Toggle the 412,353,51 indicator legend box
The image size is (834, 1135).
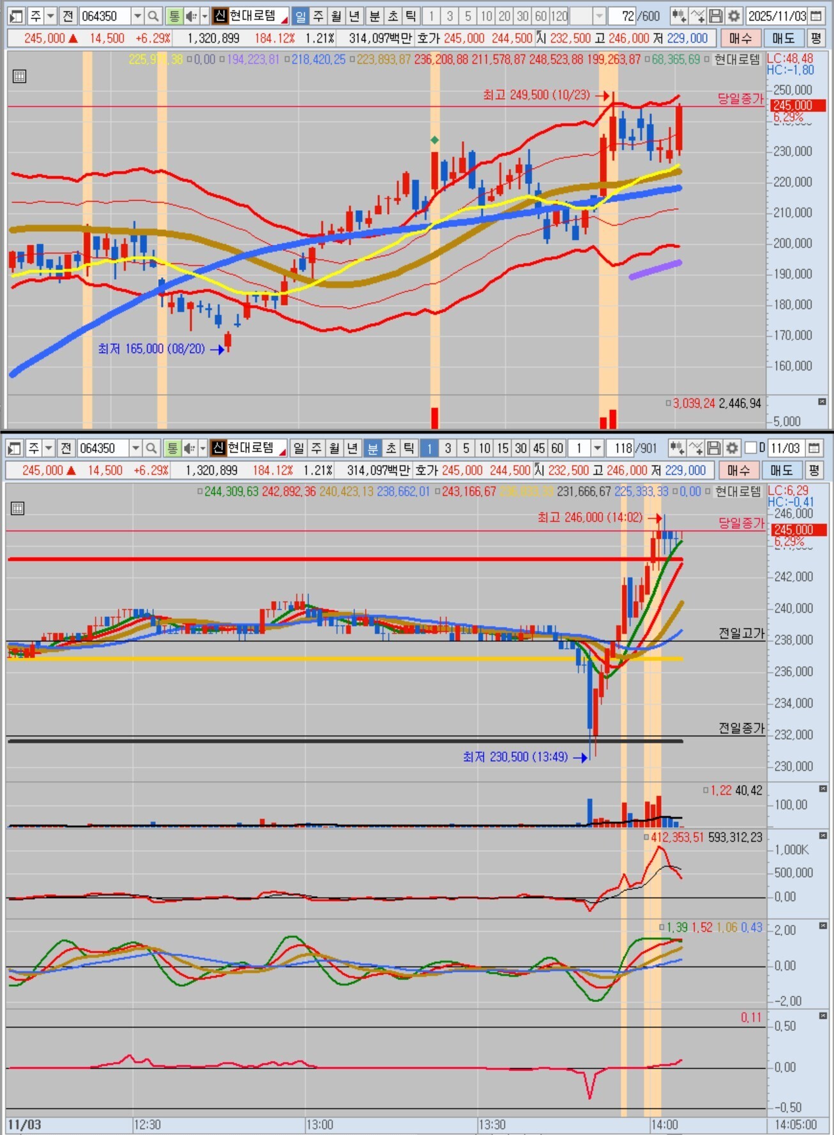[646, 837]
